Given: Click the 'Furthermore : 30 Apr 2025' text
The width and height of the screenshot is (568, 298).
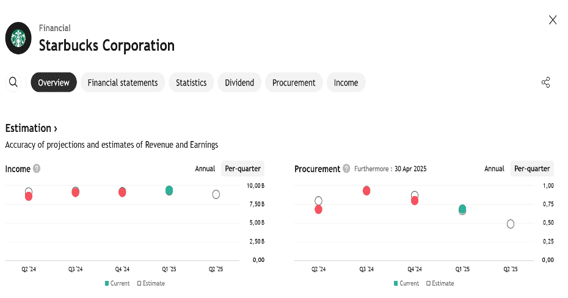Looking at the screenshot, I should tap(390, 169).
